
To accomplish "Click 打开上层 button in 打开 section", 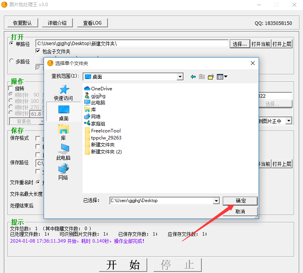I will click(x=282, y=44).
